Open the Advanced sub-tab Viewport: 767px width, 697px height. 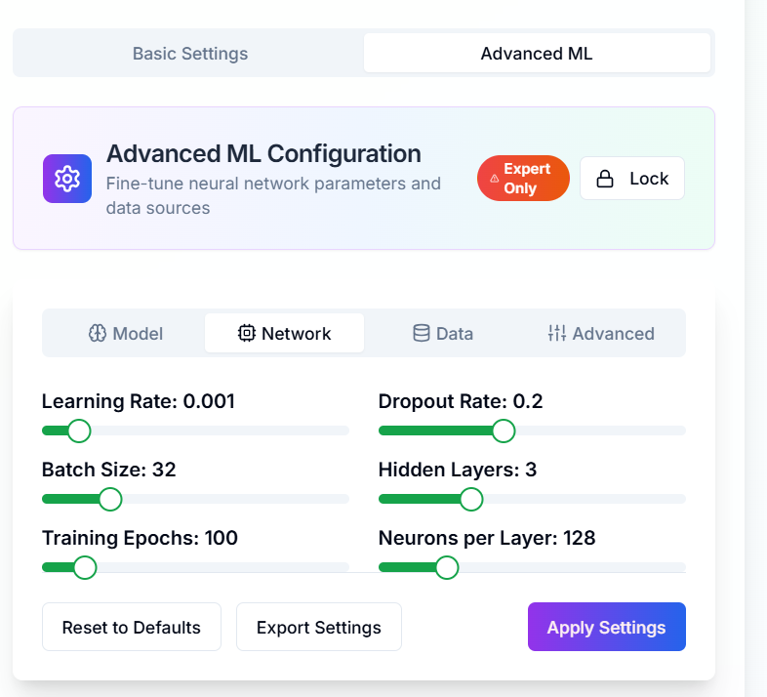click(x=601, y=333)
